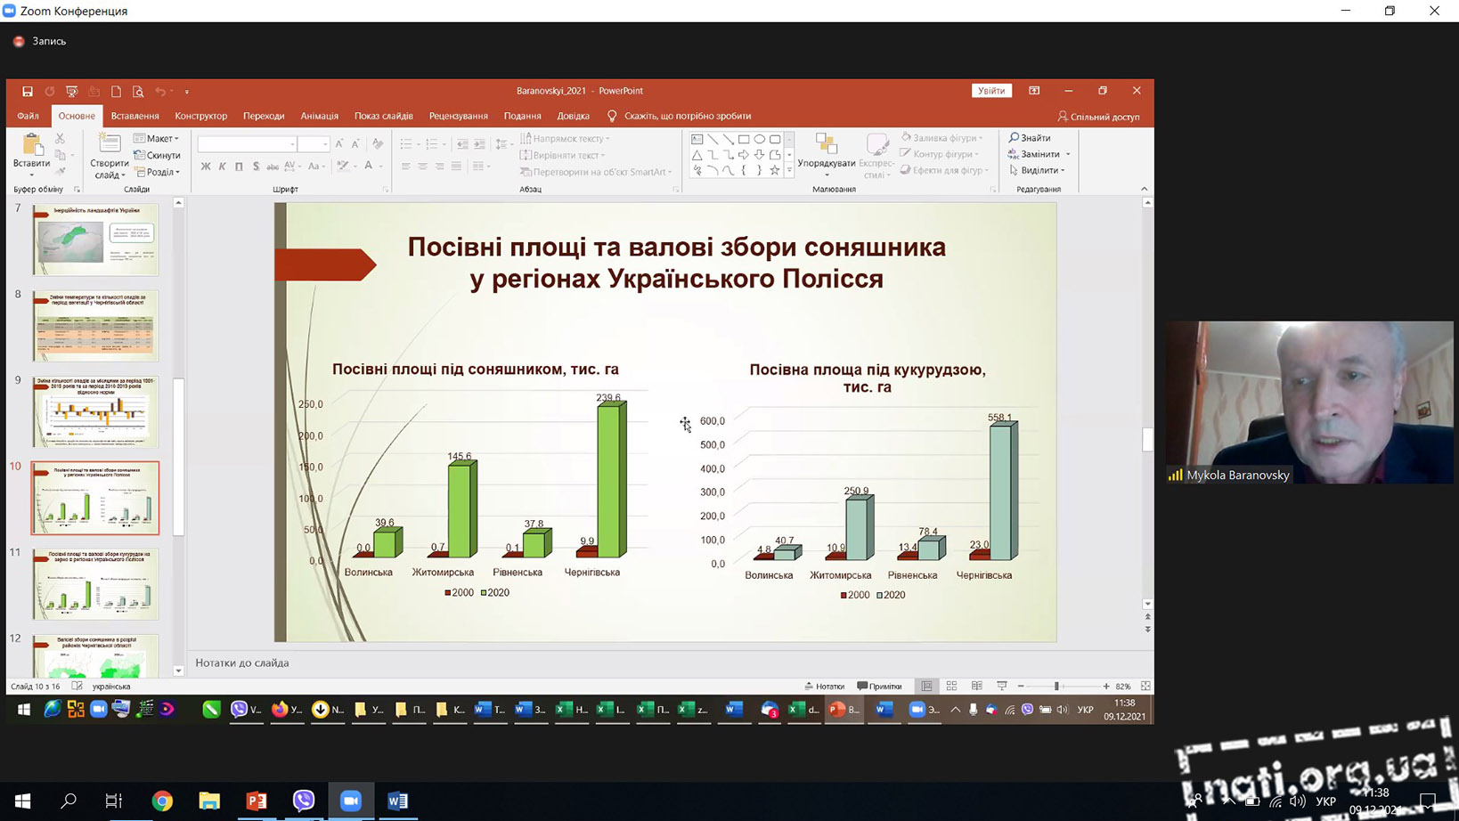Switch to Reading view icon
The height and width of the screenshot is (821, 1459).
click(x=976, y=687)
